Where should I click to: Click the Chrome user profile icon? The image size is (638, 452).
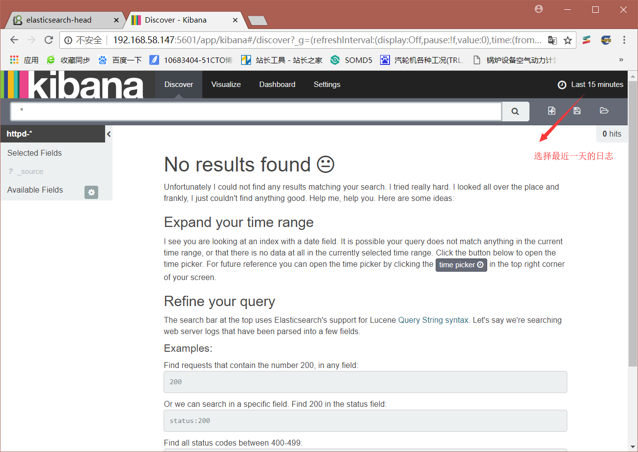click(539, 9)
